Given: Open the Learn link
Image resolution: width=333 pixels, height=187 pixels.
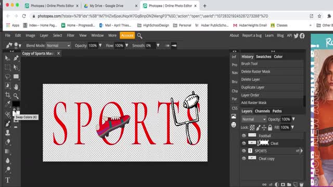Looking at the screenshot, I should tap(270, 35).
